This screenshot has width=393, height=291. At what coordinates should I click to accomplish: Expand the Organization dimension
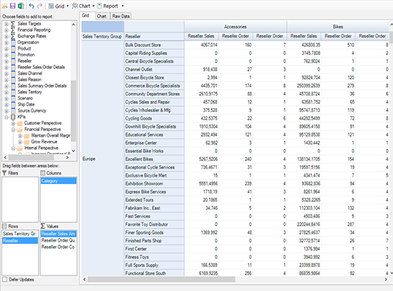point(7,43)
